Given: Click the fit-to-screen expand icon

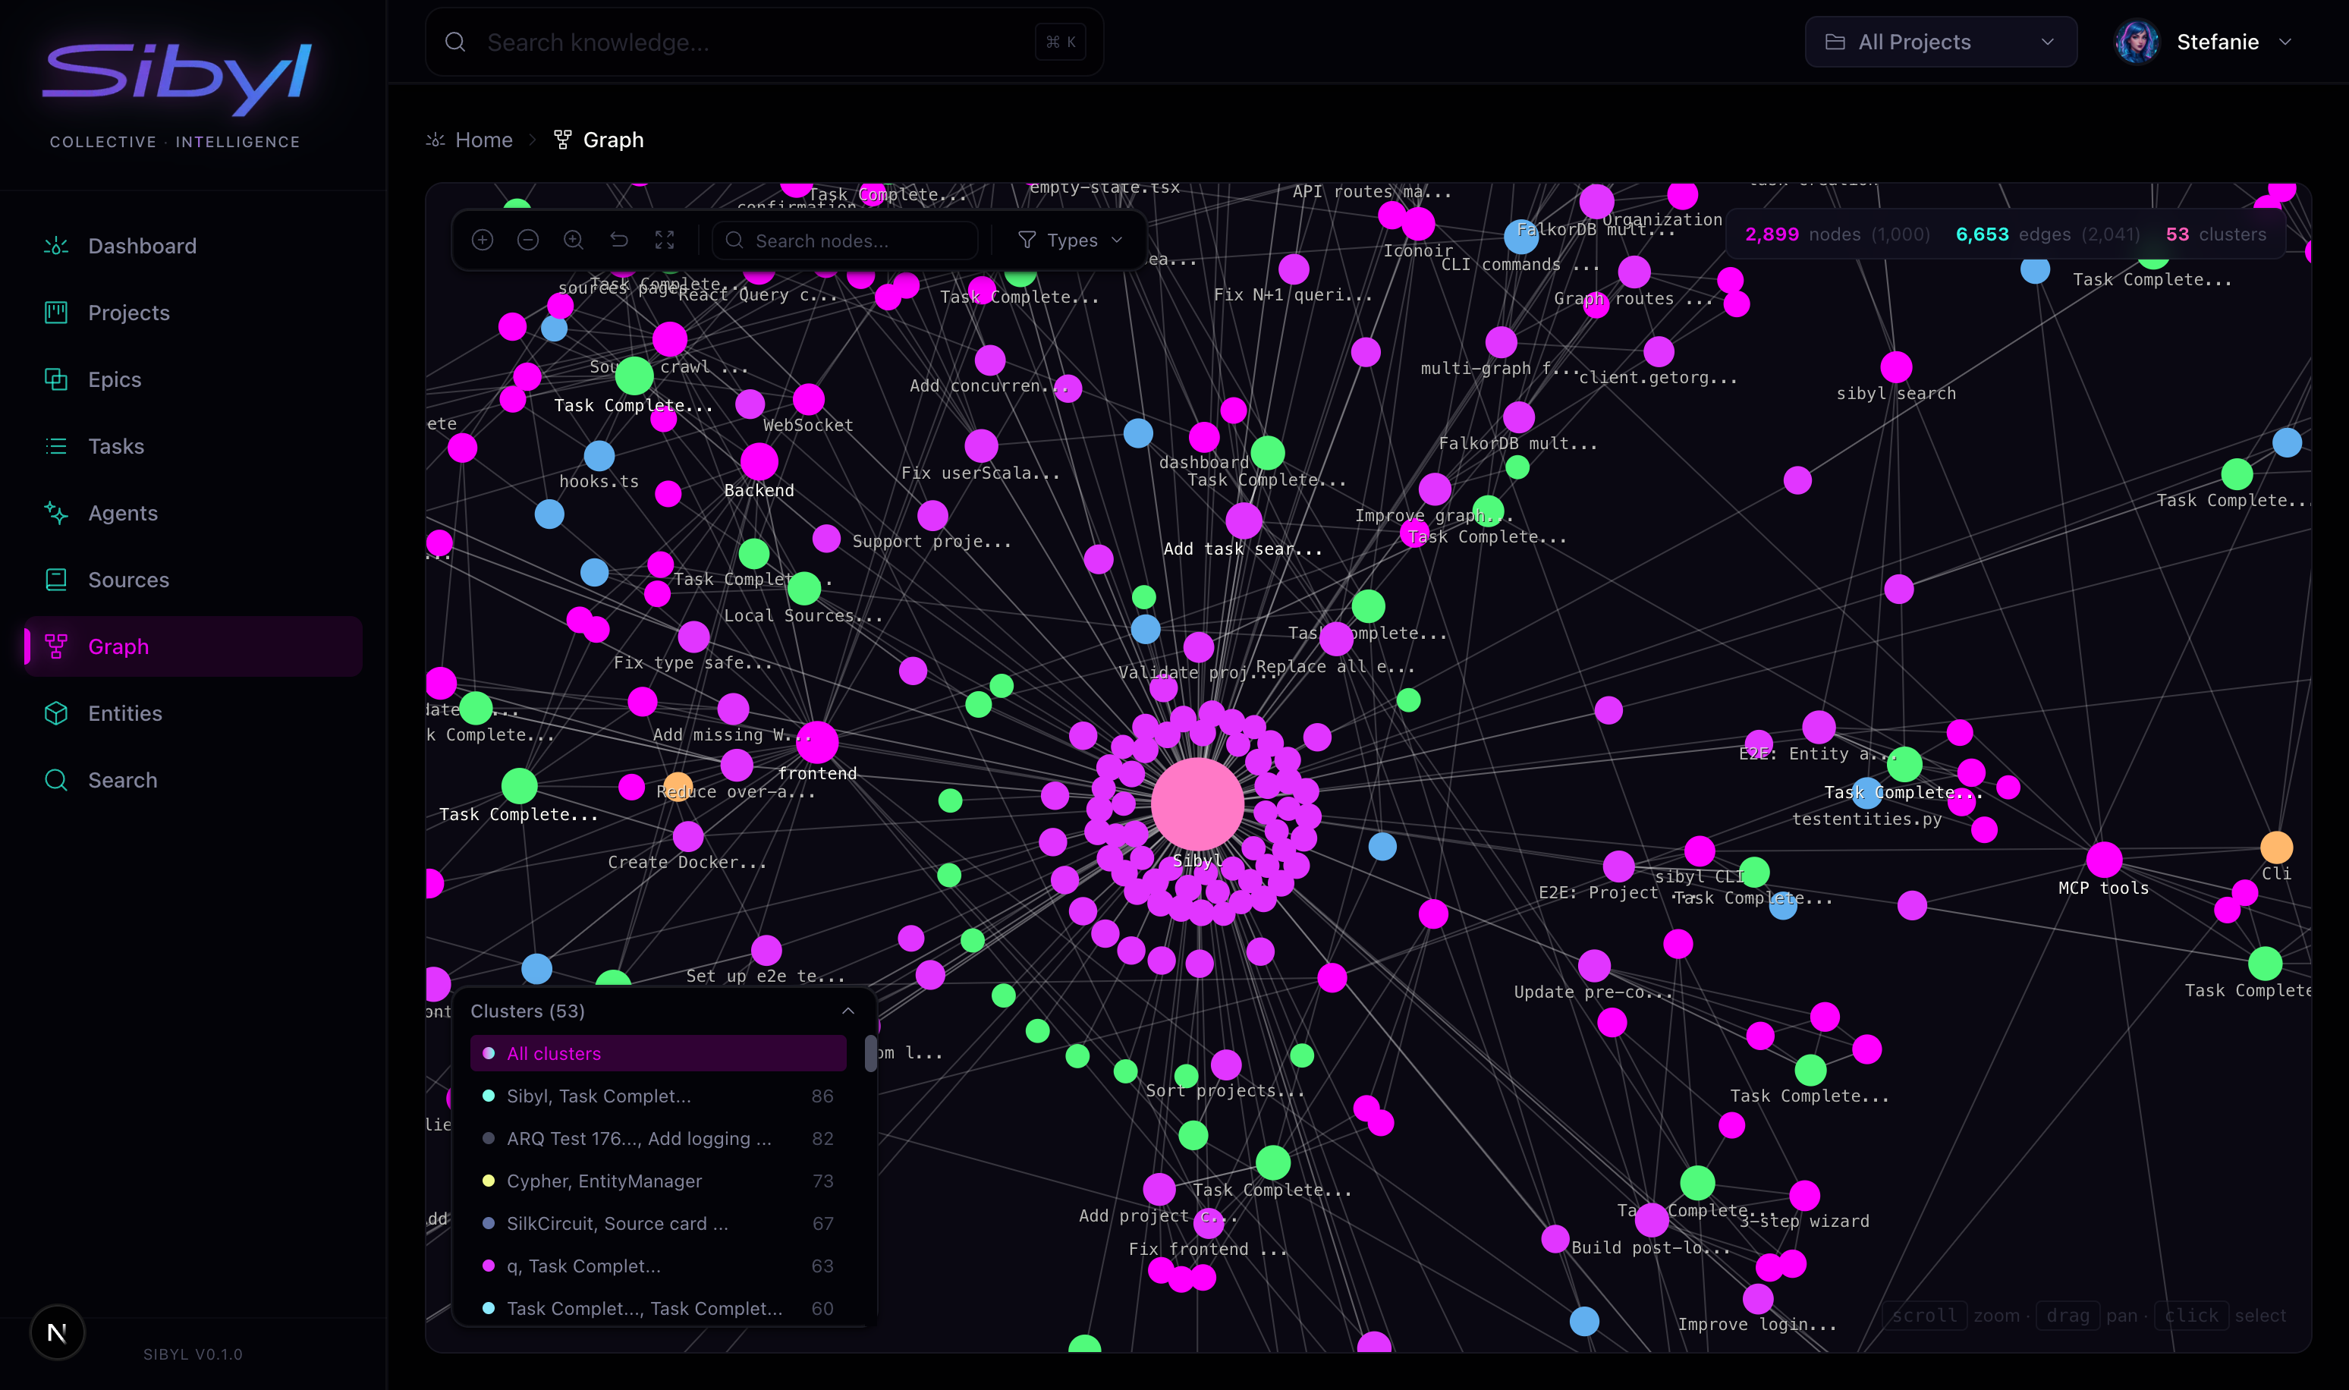Looking at the screenshot, I should click(x=665, y=240).
